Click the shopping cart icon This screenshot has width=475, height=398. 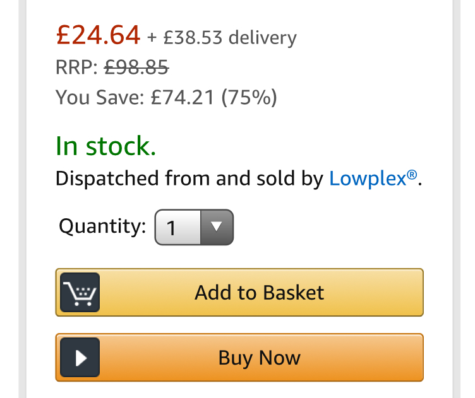pos(80,292)
